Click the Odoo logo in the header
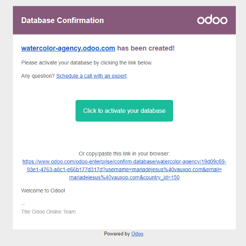Screen dimensions: 246x246 212,20
